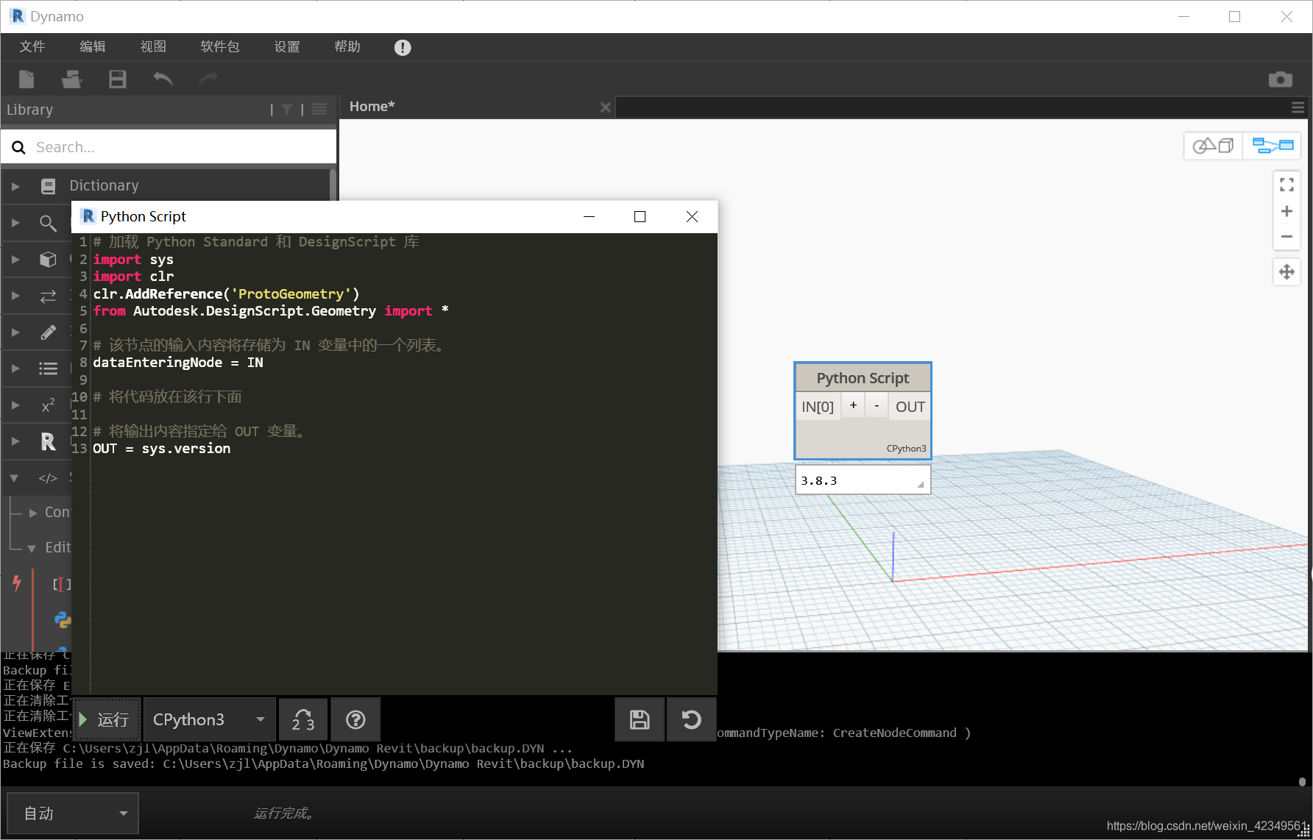The width and height of the screenshot is (1313, 840).
Task: Open the 帮助 menu
Action: pos(347,47)
